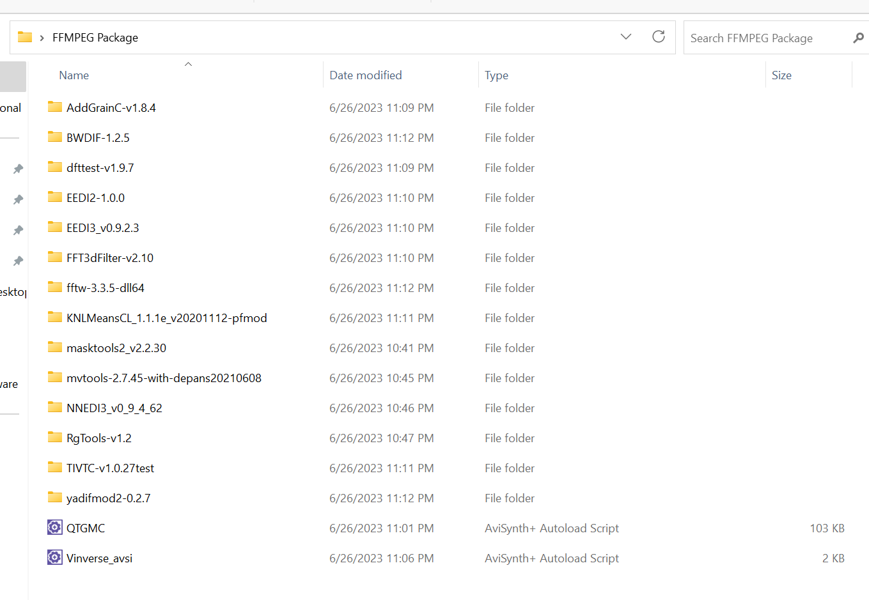Click the EEDI3_v0.9.2.3 folder icon

[x=55, y=227]
